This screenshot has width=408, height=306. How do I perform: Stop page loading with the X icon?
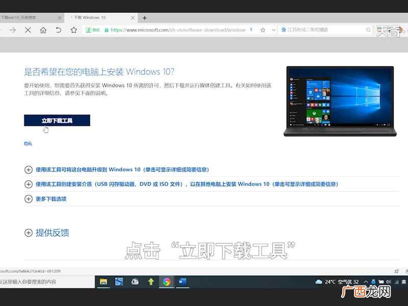(28, 30)
